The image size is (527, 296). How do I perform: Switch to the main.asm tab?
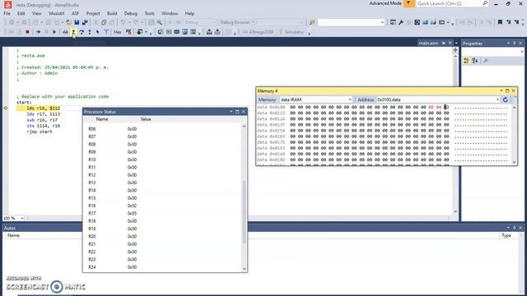(428, 44)
